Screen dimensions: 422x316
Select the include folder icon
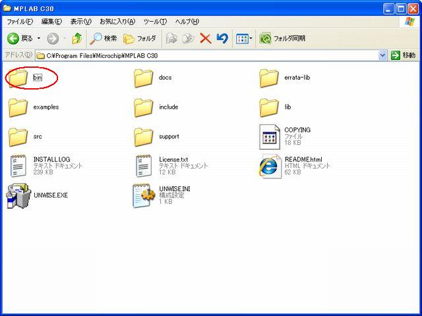(x=143, y=107)
